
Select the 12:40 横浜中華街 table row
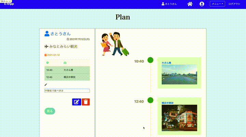point(67,77)
